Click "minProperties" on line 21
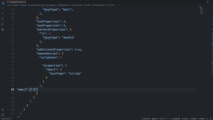This screenshot has width=213, height=120. 48,21
